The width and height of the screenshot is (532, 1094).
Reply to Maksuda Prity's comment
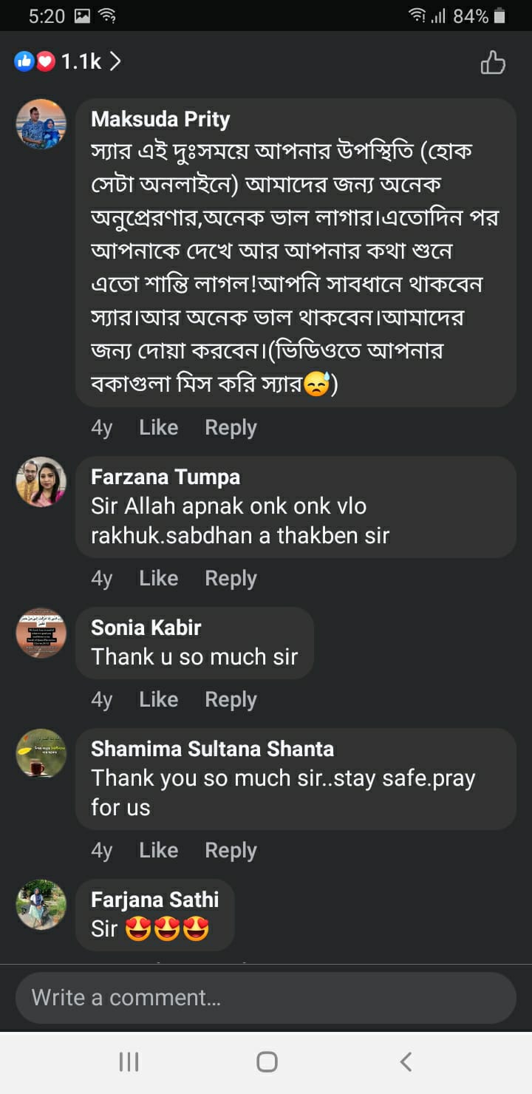click(x=231, y=427)
